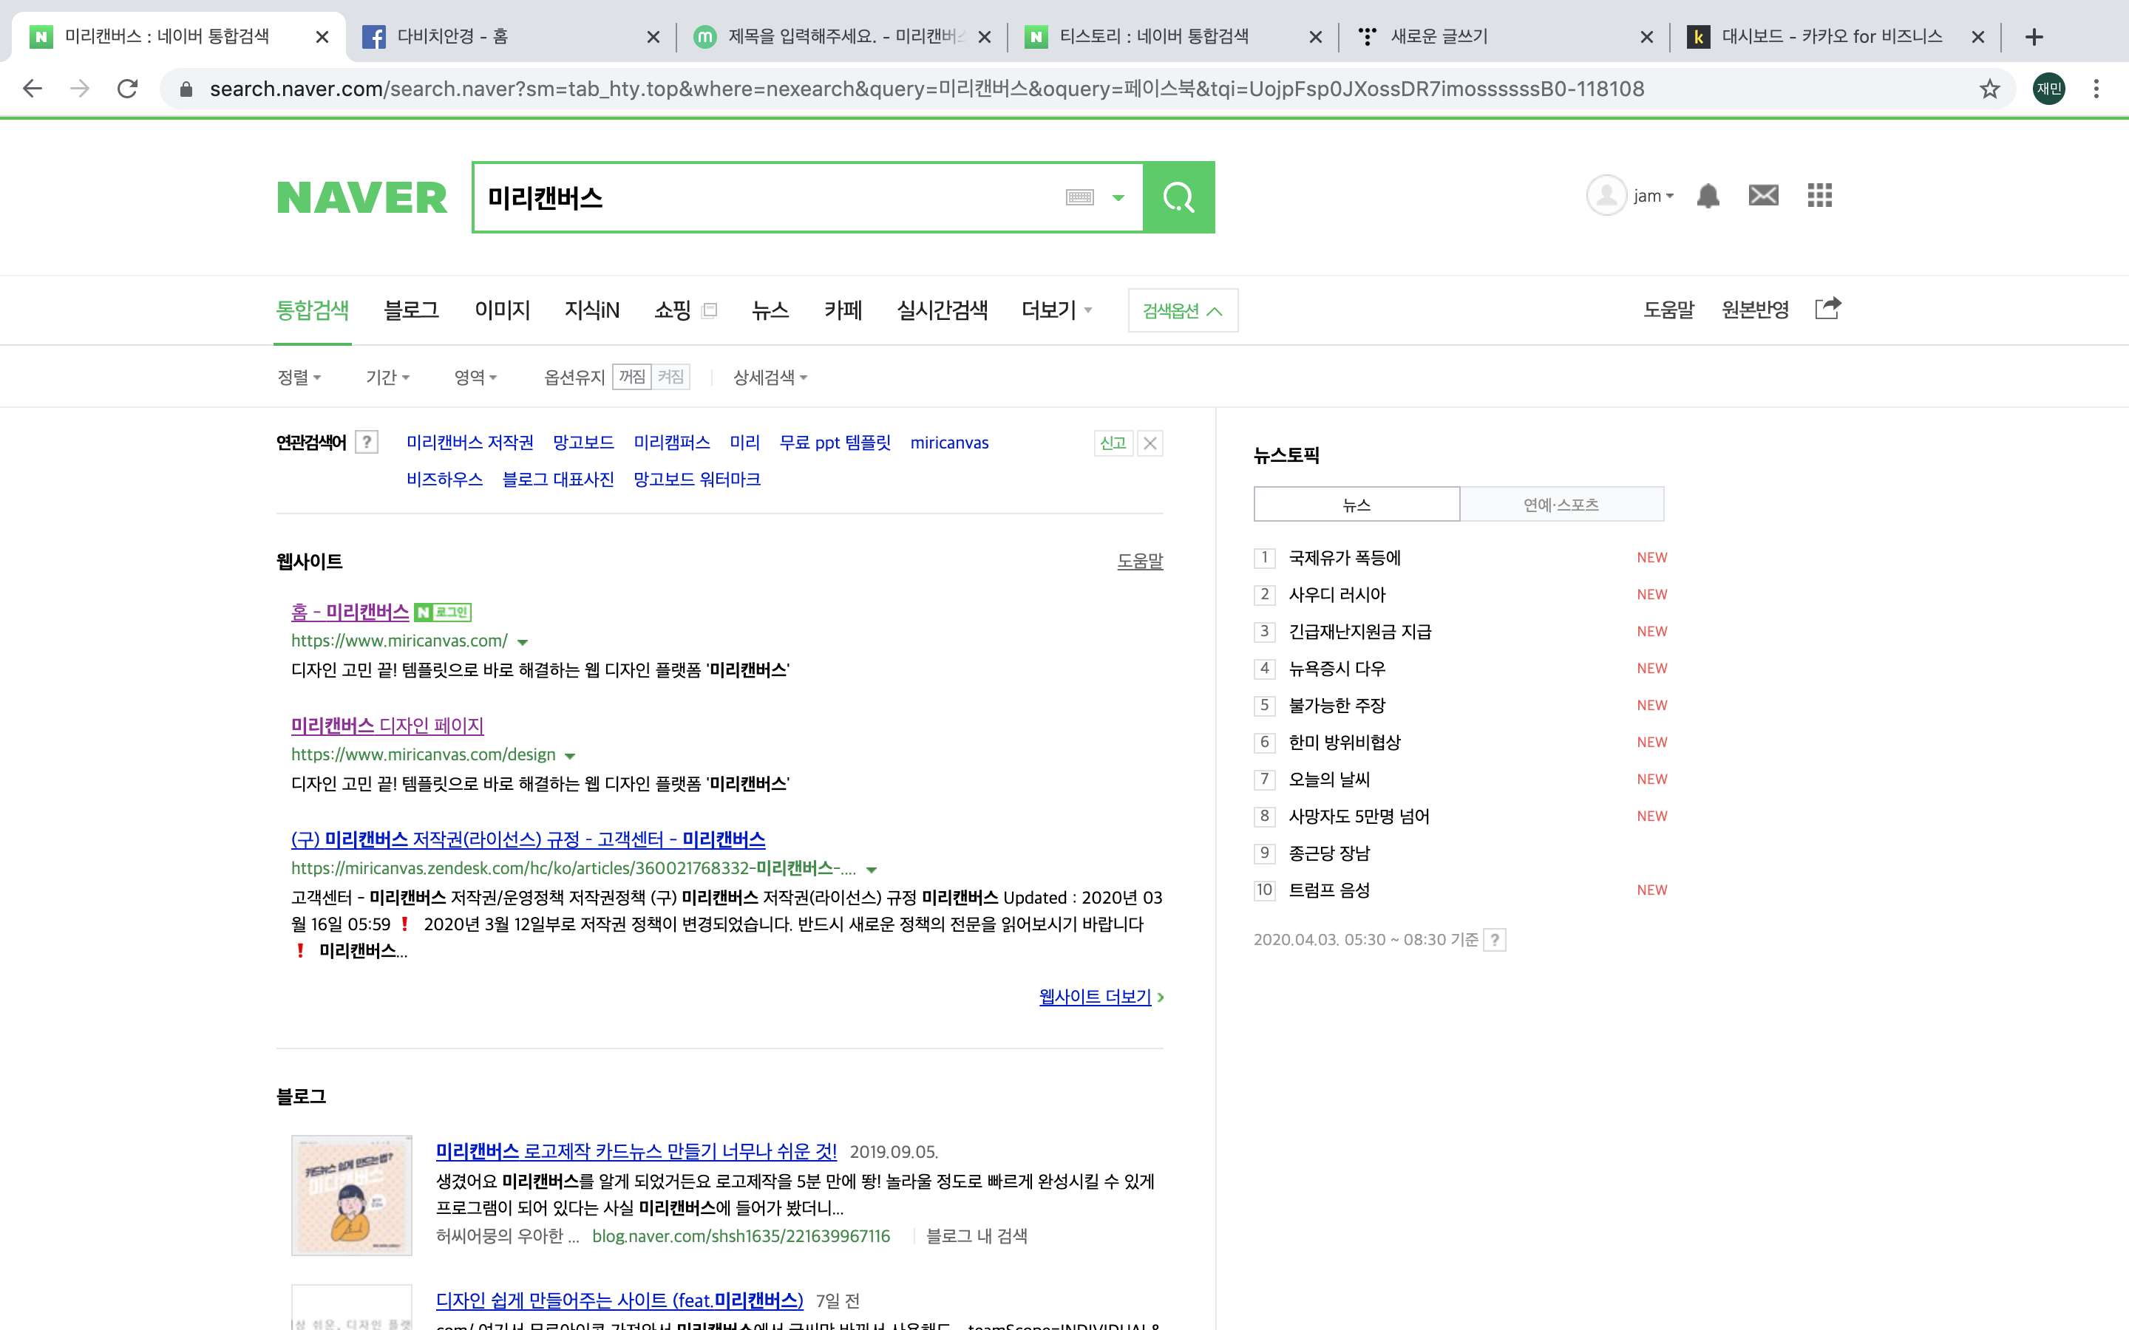Click the first blog result thumbnail image
Image resolution: width=2129 pixels, height=1330 pixels.
352,1195
